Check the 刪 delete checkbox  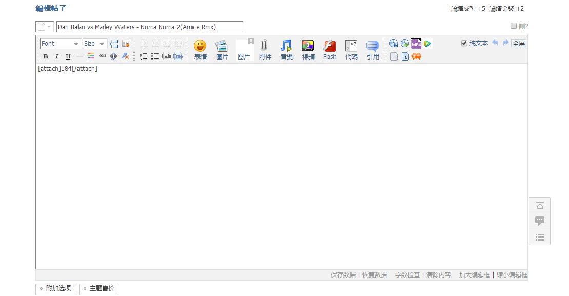(x=514, y=26)
